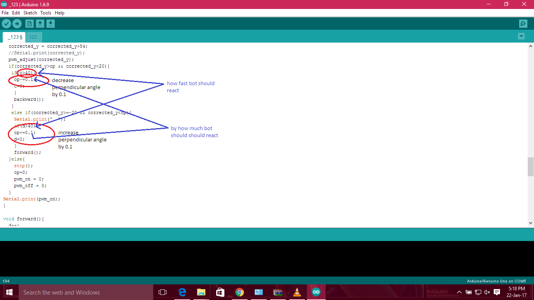Open the Help menu
Screen dimensions: 534x300
point(59,13)
